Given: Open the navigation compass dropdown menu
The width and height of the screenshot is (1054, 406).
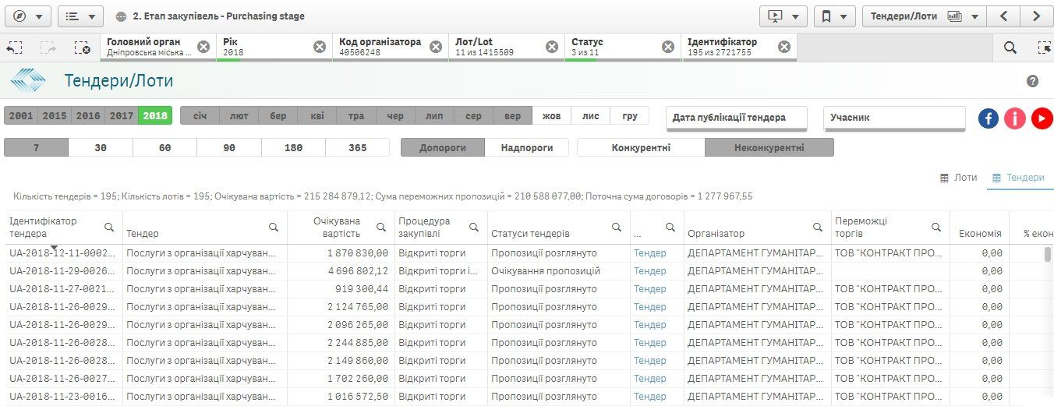Looking at the screenshot, I should (x=27, y=16).
